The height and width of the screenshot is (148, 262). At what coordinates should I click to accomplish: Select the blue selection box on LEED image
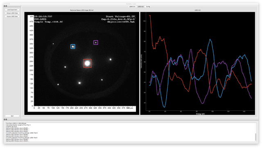pyautogui.click(x=73, y=47)
